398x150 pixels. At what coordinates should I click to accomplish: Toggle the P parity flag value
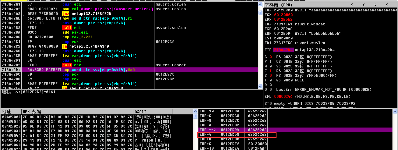271,62
